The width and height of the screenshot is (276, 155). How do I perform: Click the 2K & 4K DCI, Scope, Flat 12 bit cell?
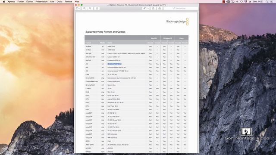[118, 145]
